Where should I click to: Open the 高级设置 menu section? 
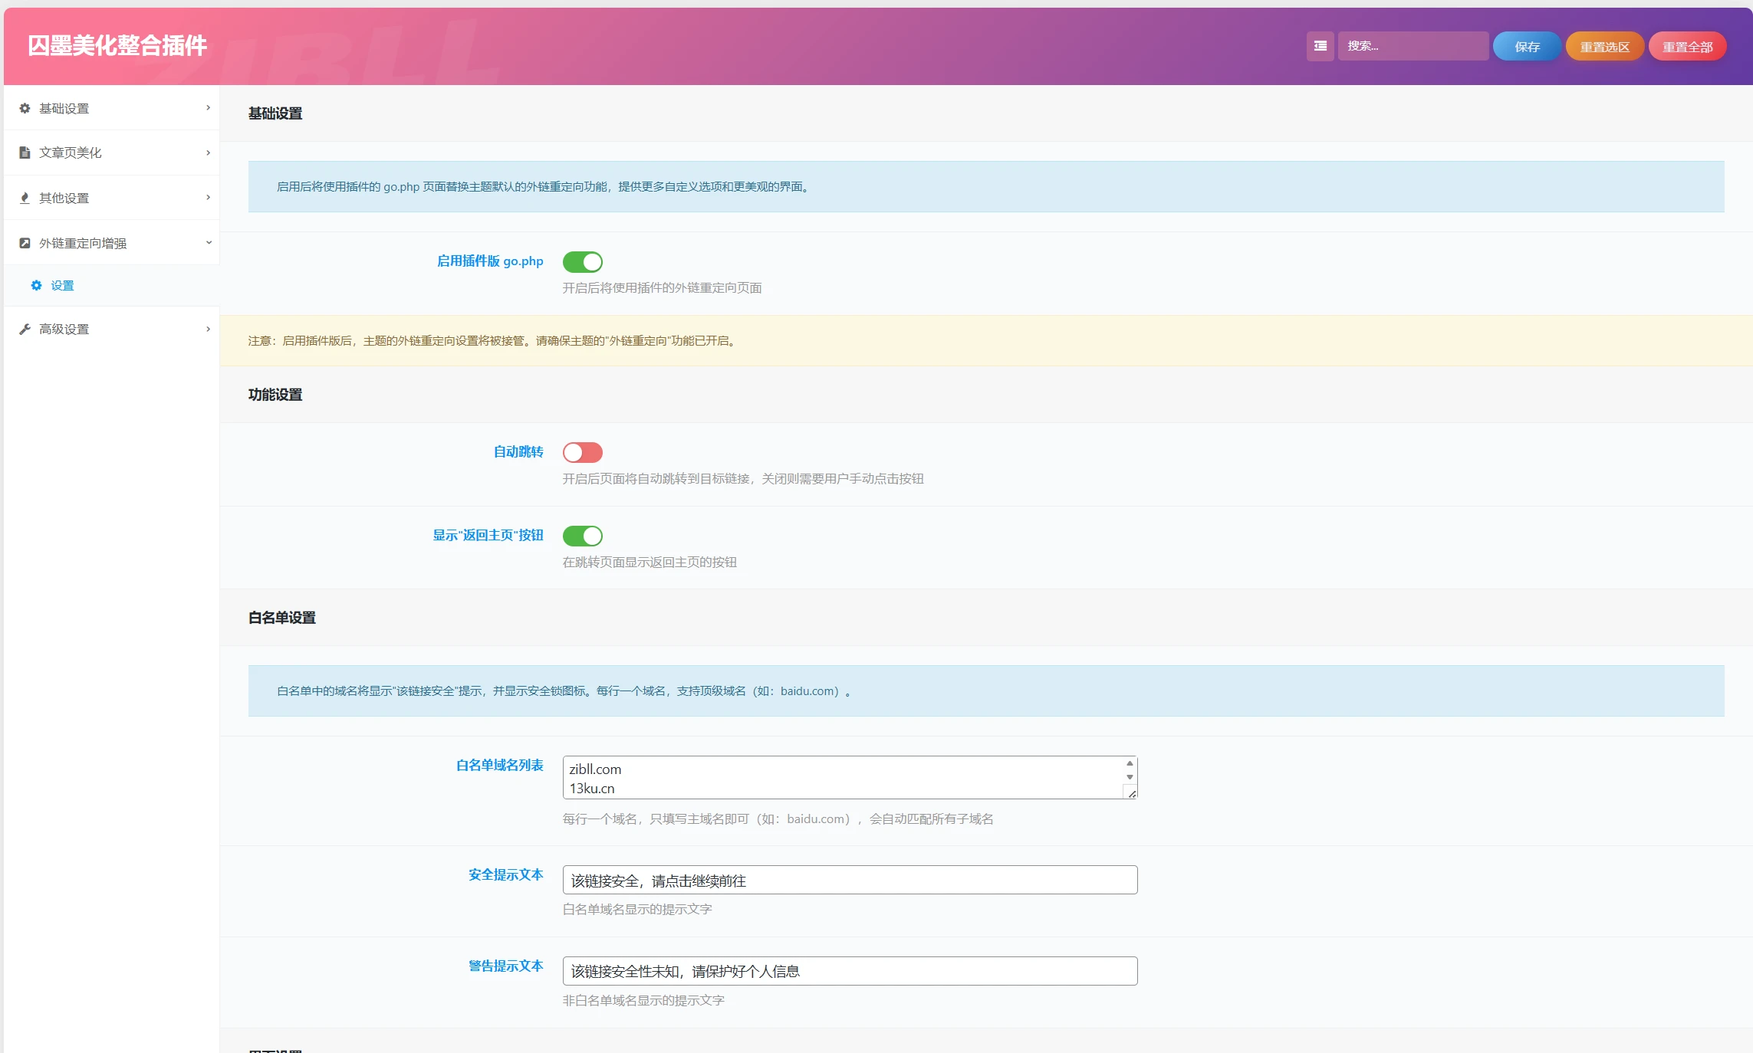[64, 329]
